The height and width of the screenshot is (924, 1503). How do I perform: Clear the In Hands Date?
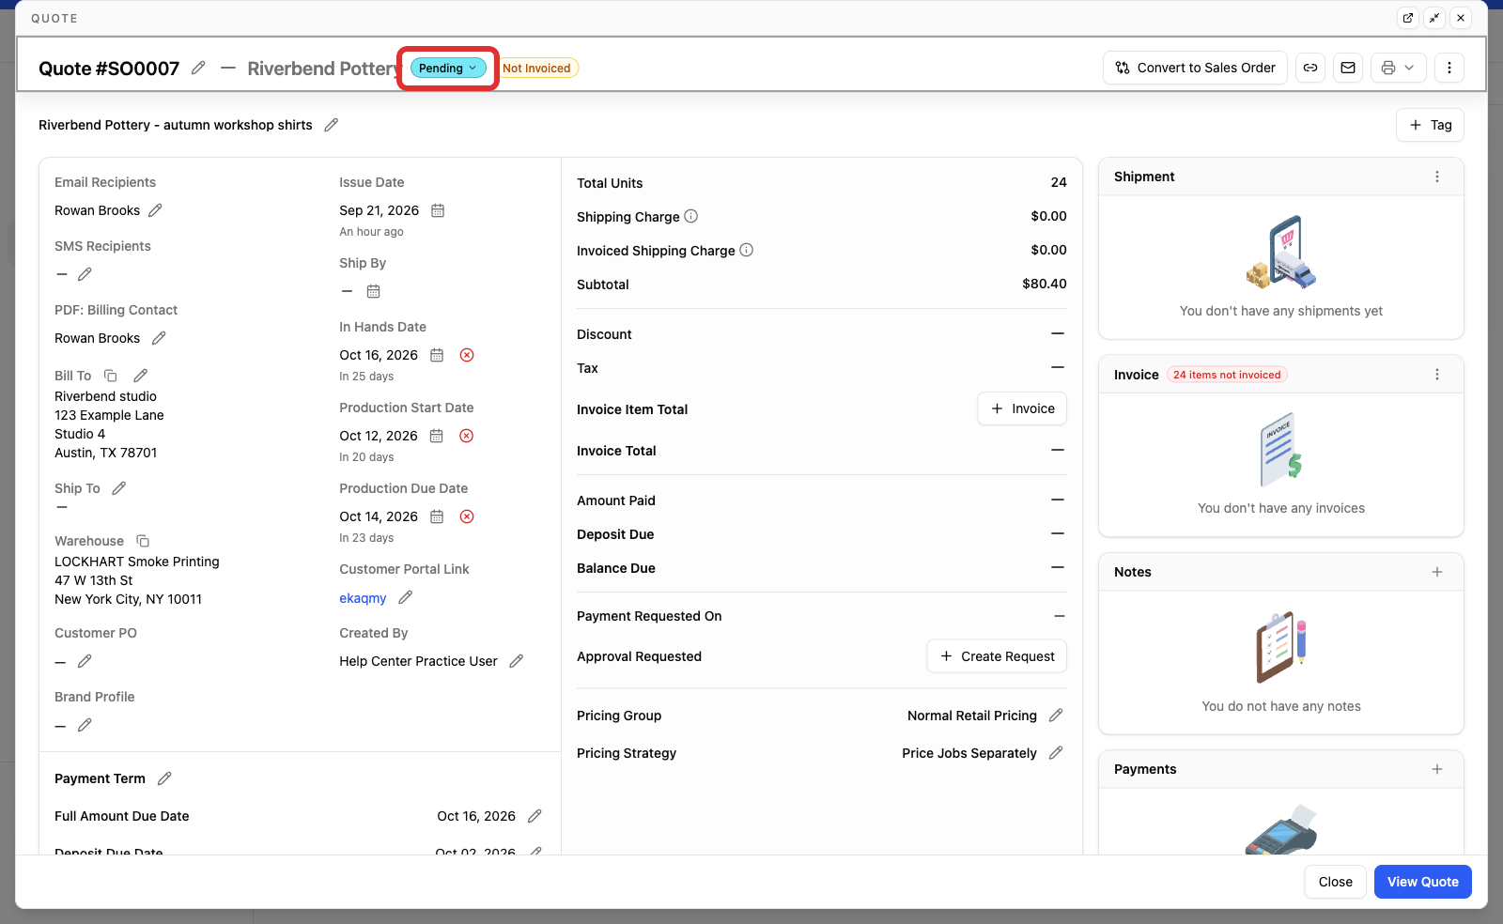pos(467,355)
